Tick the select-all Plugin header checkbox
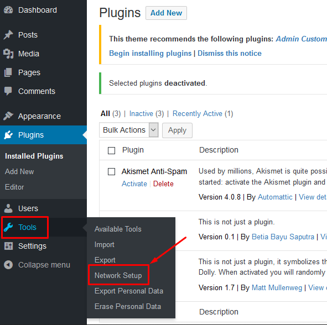Image resolution: width=327 pixels, height=325 pixels. 111,150
